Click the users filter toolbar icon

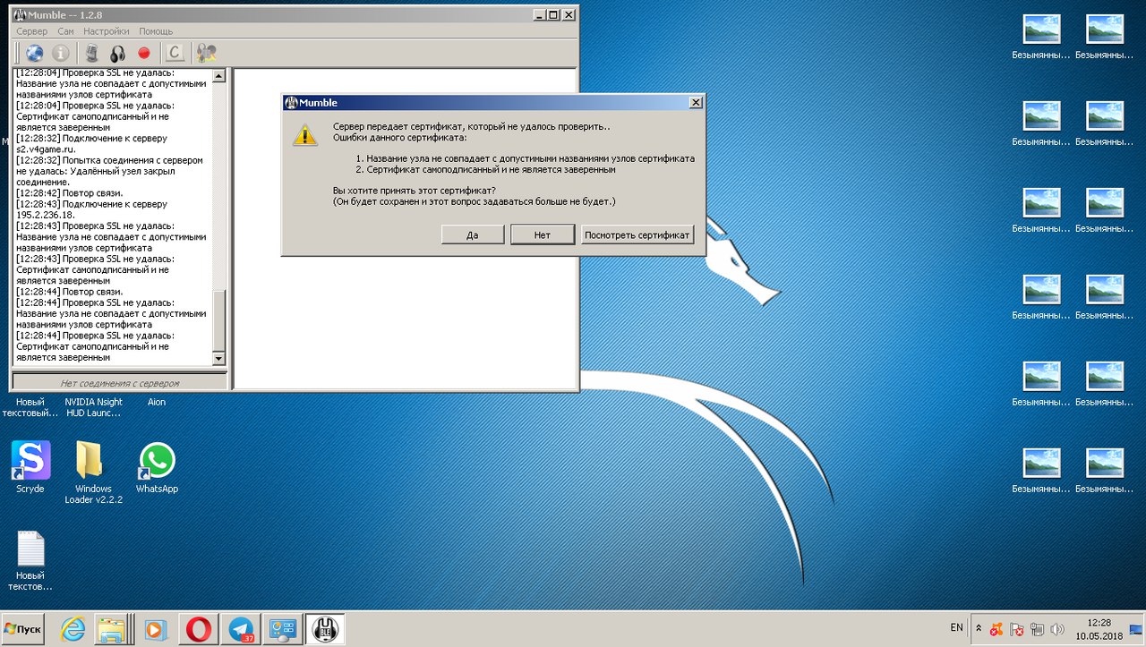(207, 54)
